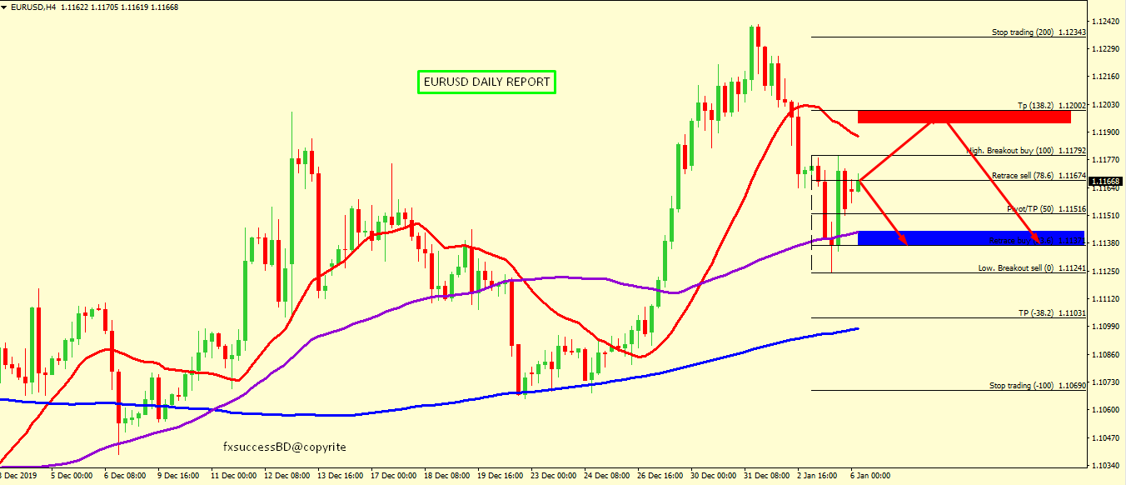Select the 1.10990 value on price scale
This screenshot has height=485, width=1126.
pos(1106,326)
